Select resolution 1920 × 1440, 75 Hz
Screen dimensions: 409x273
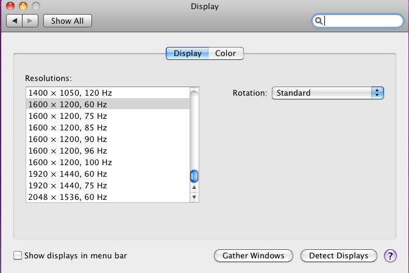(x=108, y=185)
